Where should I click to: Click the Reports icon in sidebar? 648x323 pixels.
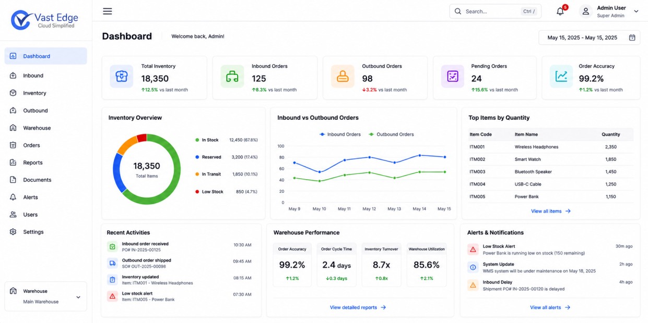tap(13, 163)
